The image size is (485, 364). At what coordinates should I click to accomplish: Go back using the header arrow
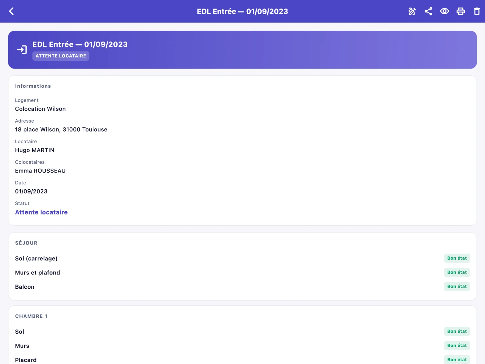point(12,12)
